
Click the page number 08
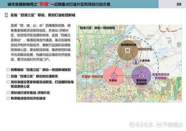179,4
